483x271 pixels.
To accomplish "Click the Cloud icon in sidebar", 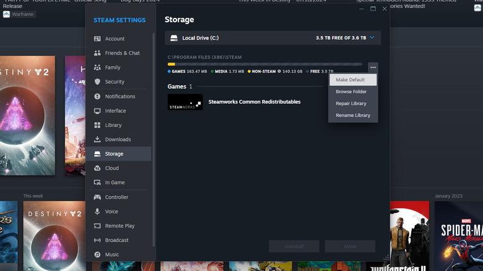I will coord(97,168).
